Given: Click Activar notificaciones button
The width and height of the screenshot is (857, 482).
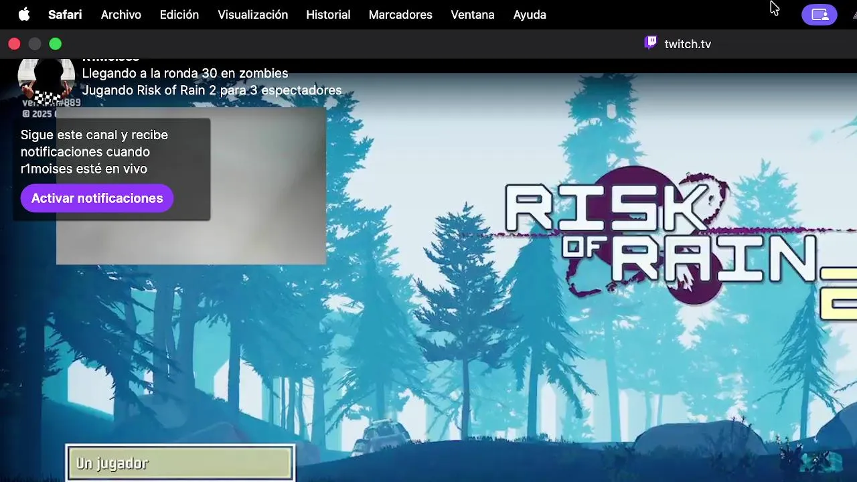Looking at the screenshot, I should coord(97,198).
